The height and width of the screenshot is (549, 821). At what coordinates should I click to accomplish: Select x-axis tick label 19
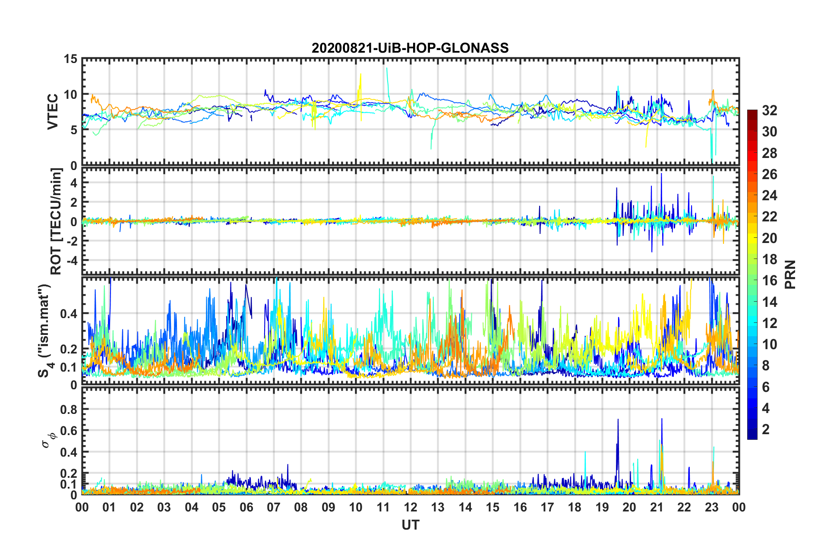pos(602,507)
